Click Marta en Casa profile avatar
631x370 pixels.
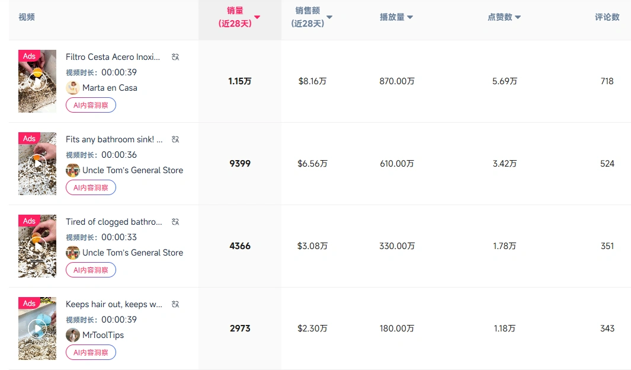72,88
